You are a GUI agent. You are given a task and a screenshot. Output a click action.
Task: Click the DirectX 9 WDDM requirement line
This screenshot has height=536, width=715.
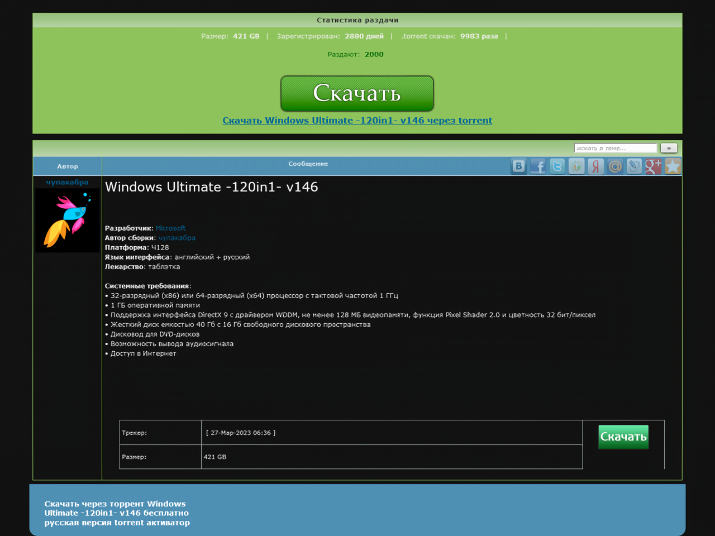(350, 315)
